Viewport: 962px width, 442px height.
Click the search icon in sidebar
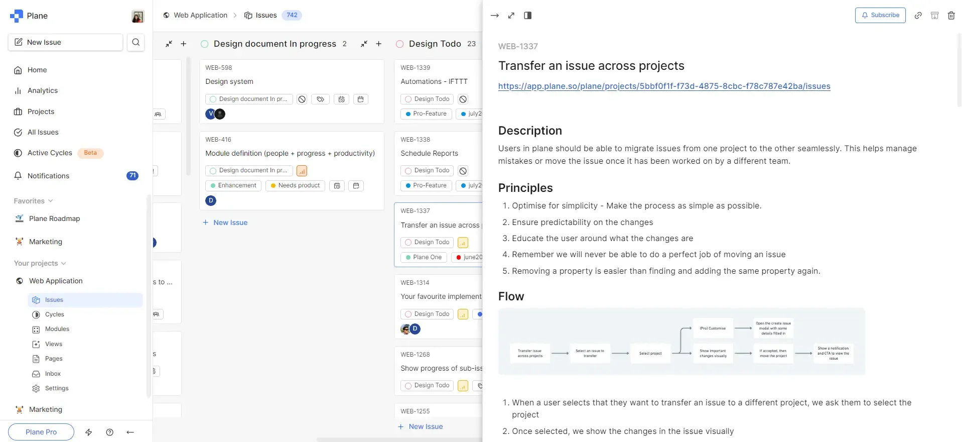pyautogui.click(x=135, y=42)
